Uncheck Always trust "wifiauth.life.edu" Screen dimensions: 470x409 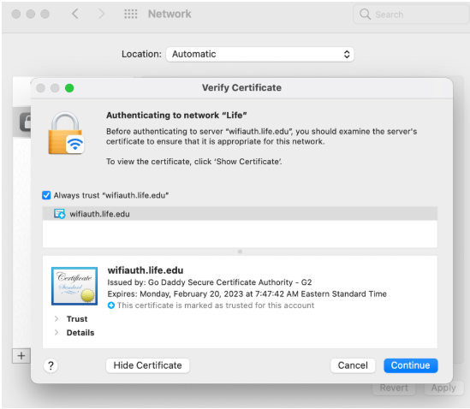tap(46, 195)
